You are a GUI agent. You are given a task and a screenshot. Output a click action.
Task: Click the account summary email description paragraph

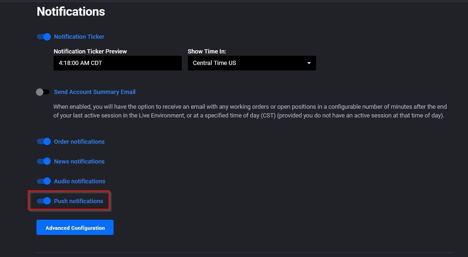coord(250,111)
